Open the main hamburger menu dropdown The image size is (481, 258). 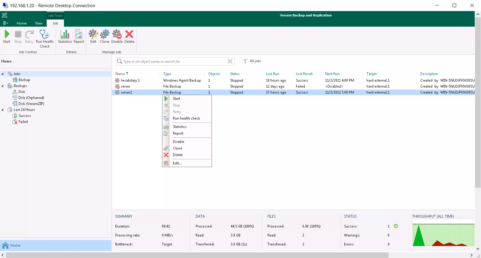pos(5,23)
